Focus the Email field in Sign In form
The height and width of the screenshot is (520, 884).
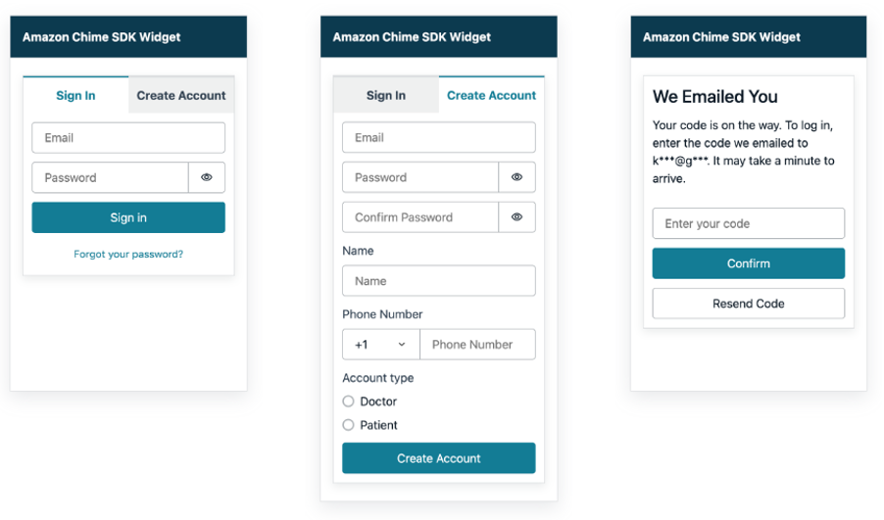click(128, 137)
